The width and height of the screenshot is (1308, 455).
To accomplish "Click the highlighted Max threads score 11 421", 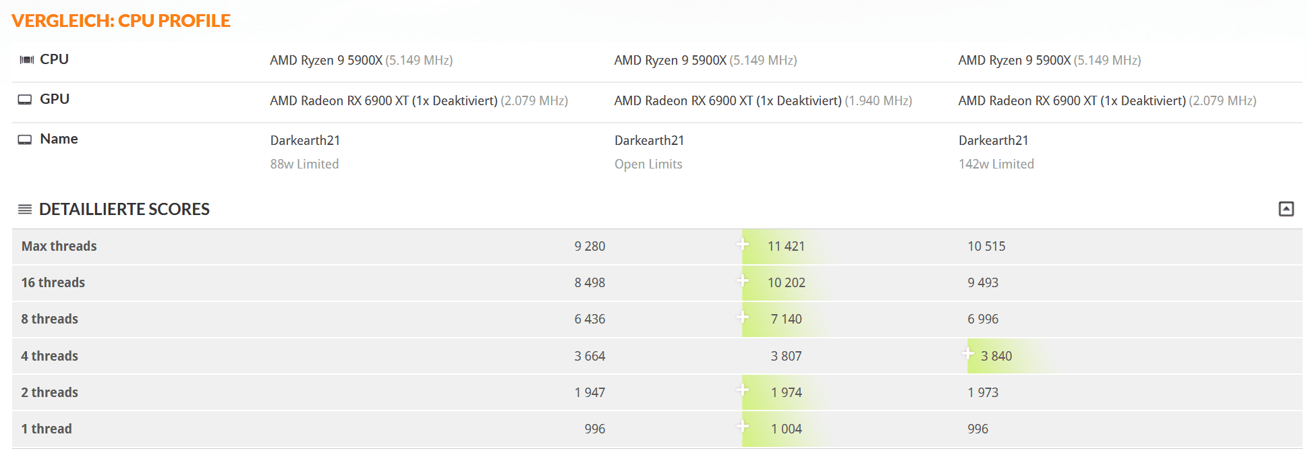I will pyautogui.click(x=786, y=246).
